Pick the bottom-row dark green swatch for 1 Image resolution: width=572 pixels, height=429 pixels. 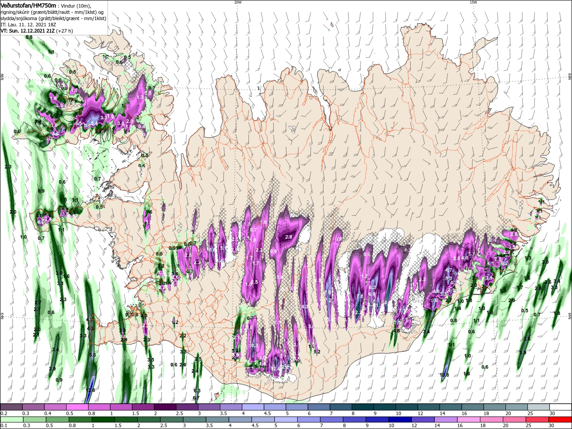[103, 420]
